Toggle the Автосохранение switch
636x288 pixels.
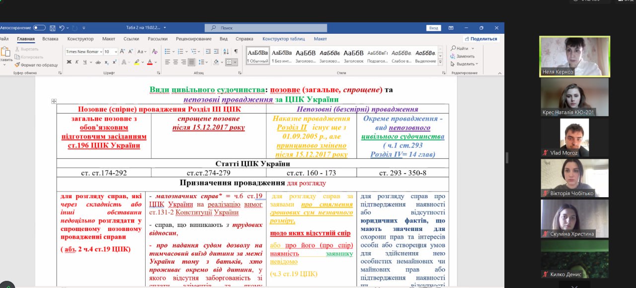[39, 28]
